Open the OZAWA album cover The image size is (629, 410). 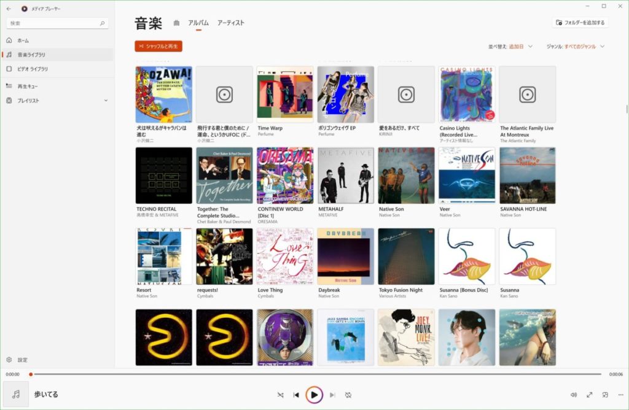(x=163, y=95)
